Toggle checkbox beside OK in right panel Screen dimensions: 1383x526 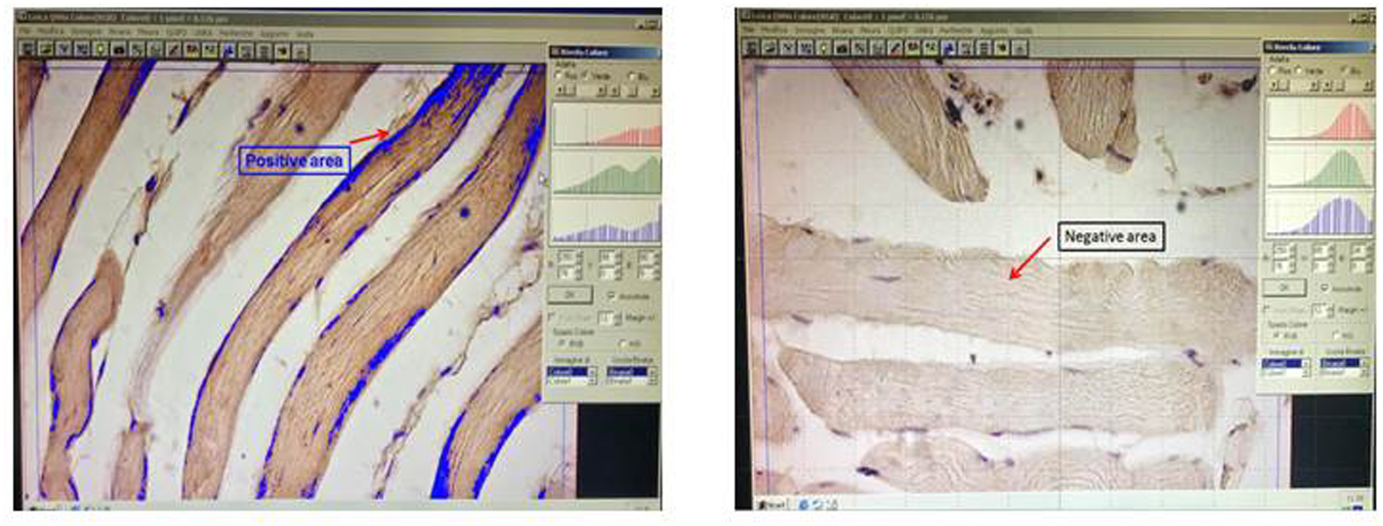(x=1326, y=288)
